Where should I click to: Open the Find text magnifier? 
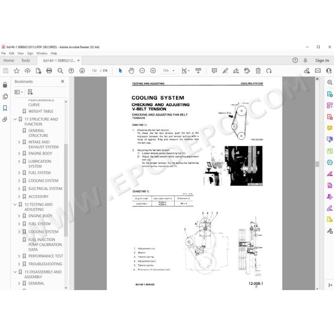[60, 71]
